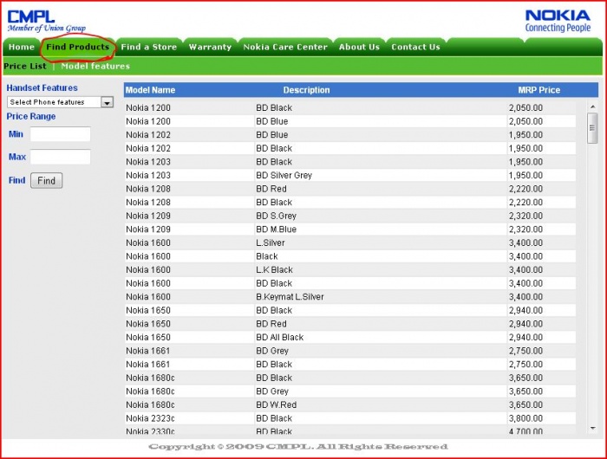Click the BD W.Red description cell
The image size is (607, 459).
tap(277, 404)
